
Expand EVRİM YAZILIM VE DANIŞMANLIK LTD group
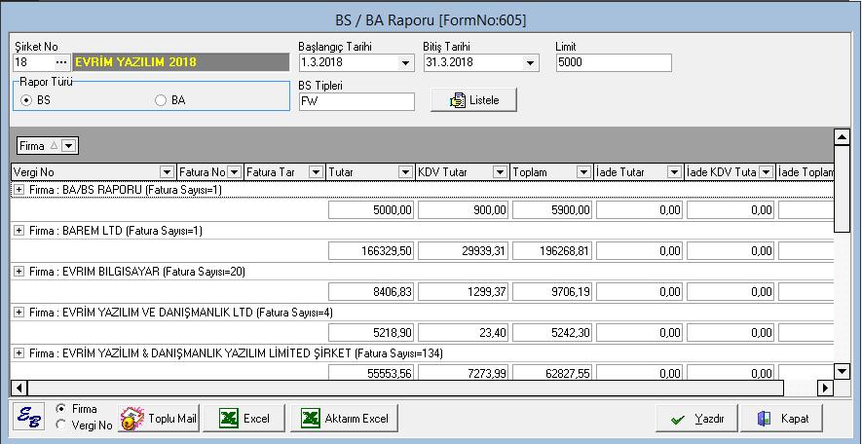19,313
